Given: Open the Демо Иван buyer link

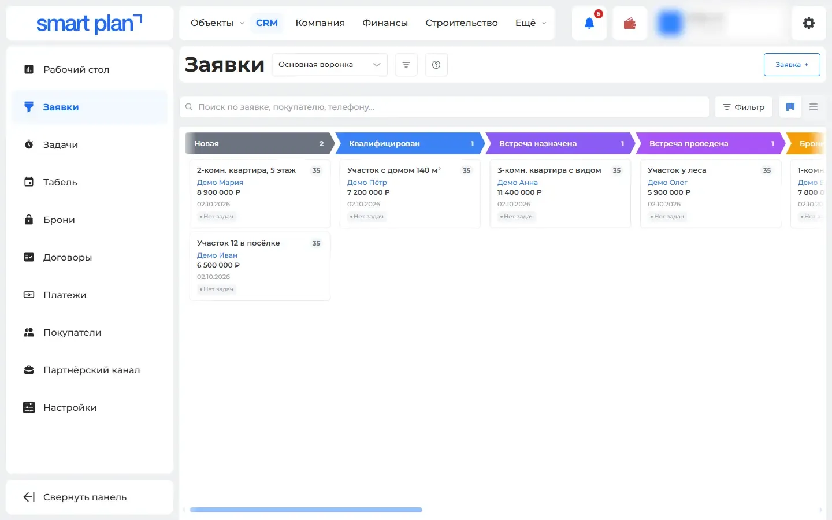Looking at the screenshot, I should click(x=217, y=255).
